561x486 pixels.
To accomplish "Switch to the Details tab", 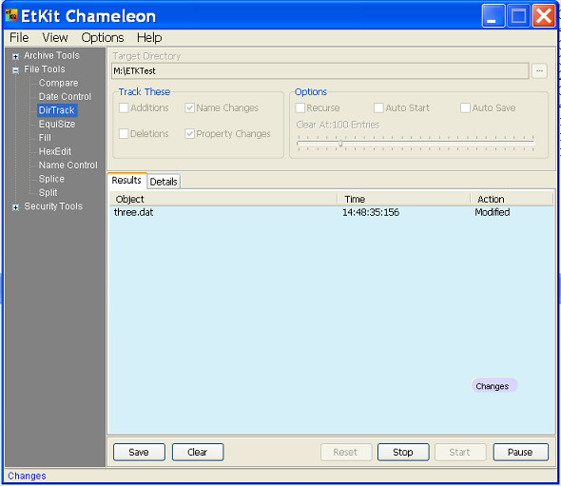I will pyautogui.click(x=164, y=182).
